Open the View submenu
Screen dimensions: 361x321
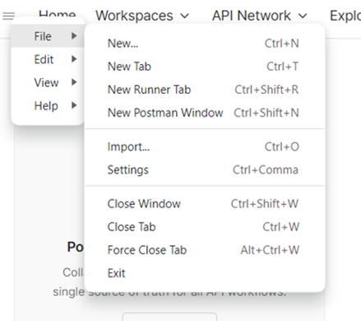48,82
